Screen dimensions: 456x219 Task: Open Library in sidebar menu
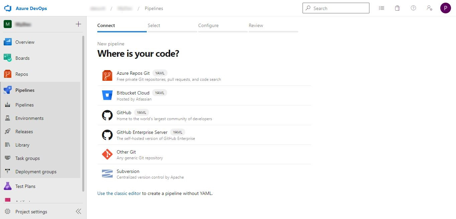pos(22,145)
